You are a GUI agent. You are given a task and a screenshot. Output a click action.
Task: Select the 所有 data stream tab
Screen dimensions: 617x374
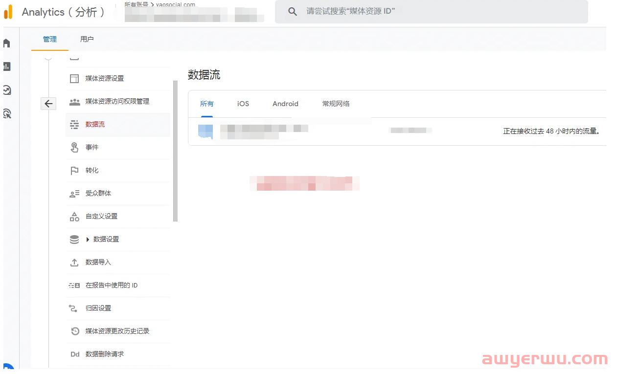coord(207,104)
